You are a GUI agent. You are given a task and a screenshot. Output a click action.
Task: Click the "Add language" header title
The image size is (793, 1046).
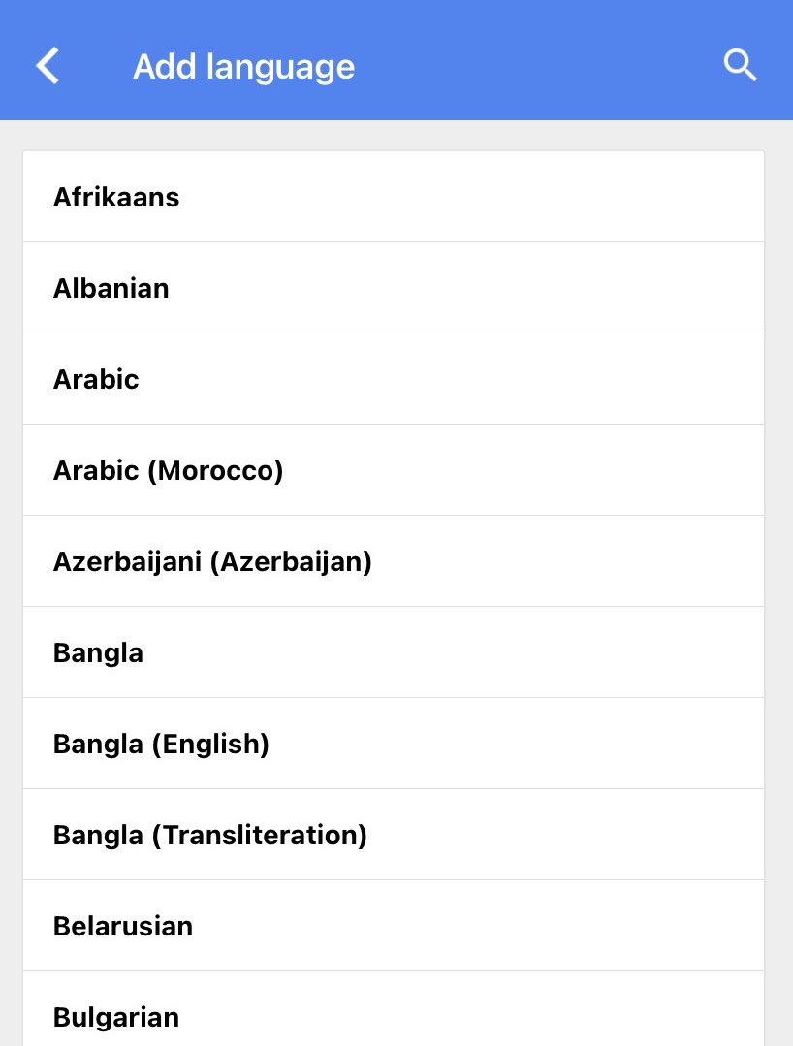click(243, 66)
